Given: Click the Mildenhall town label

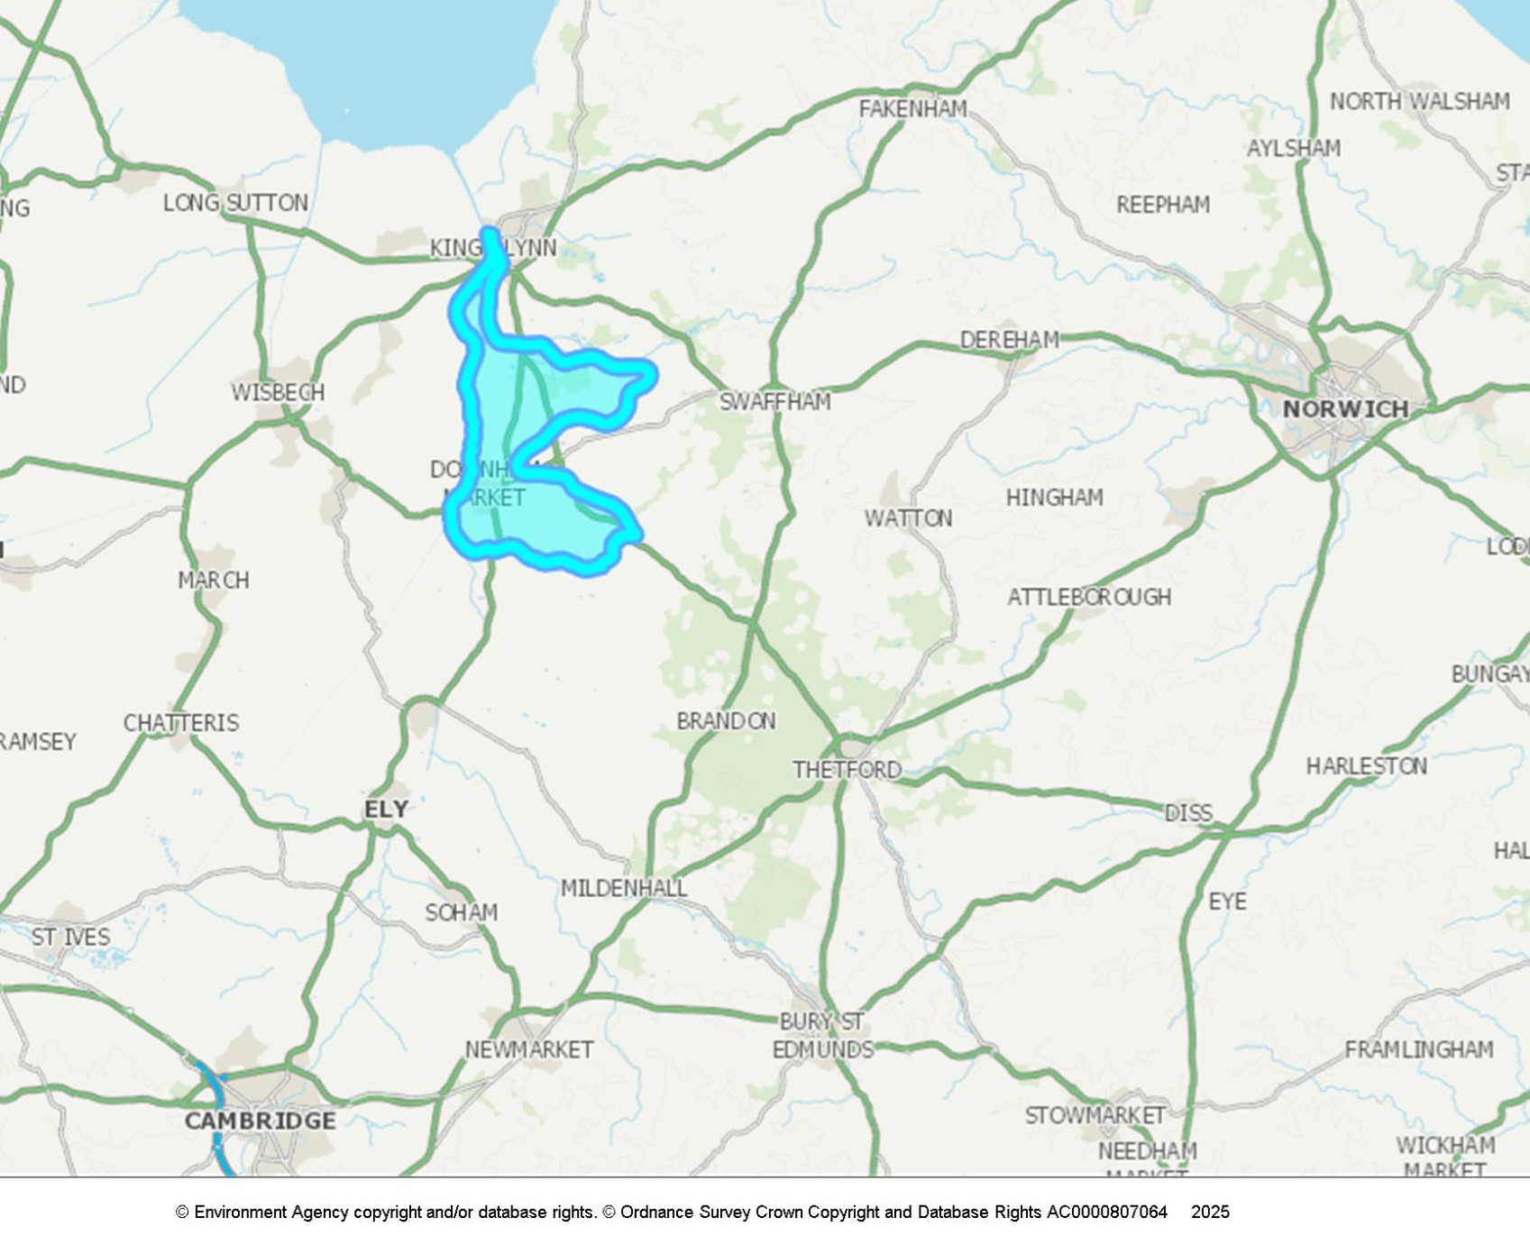Looking at the screenshot, I should pyautogui.click(x=624, y=889).
